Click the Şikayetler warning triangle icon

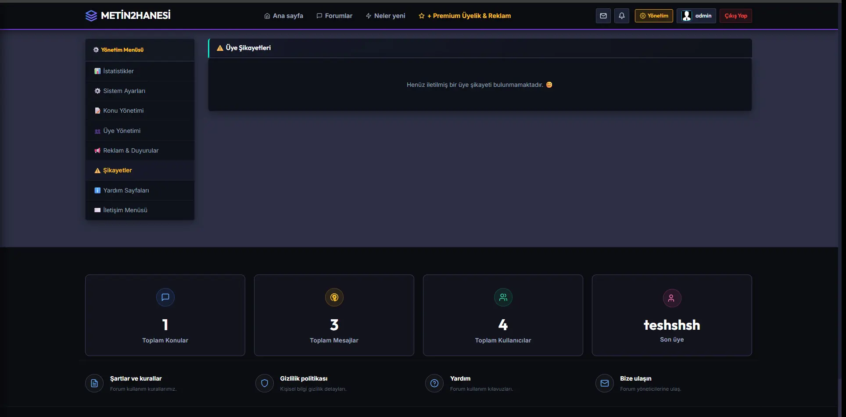tap(97, 171)
